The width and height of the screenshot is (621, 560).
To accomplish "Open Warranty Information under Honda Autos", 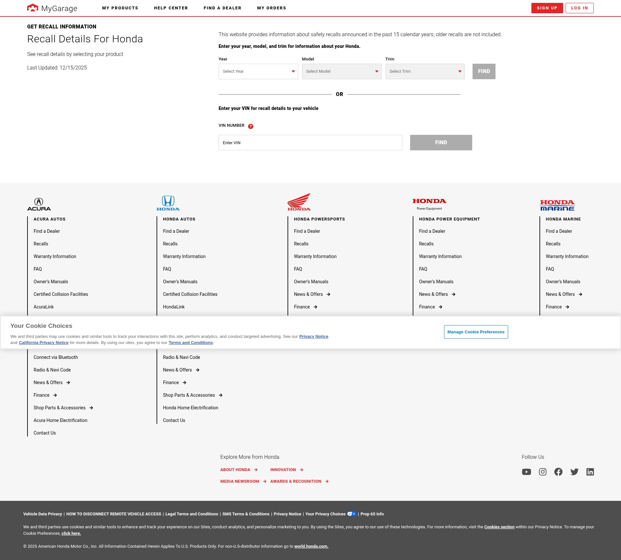I will [x=184, y=256].
